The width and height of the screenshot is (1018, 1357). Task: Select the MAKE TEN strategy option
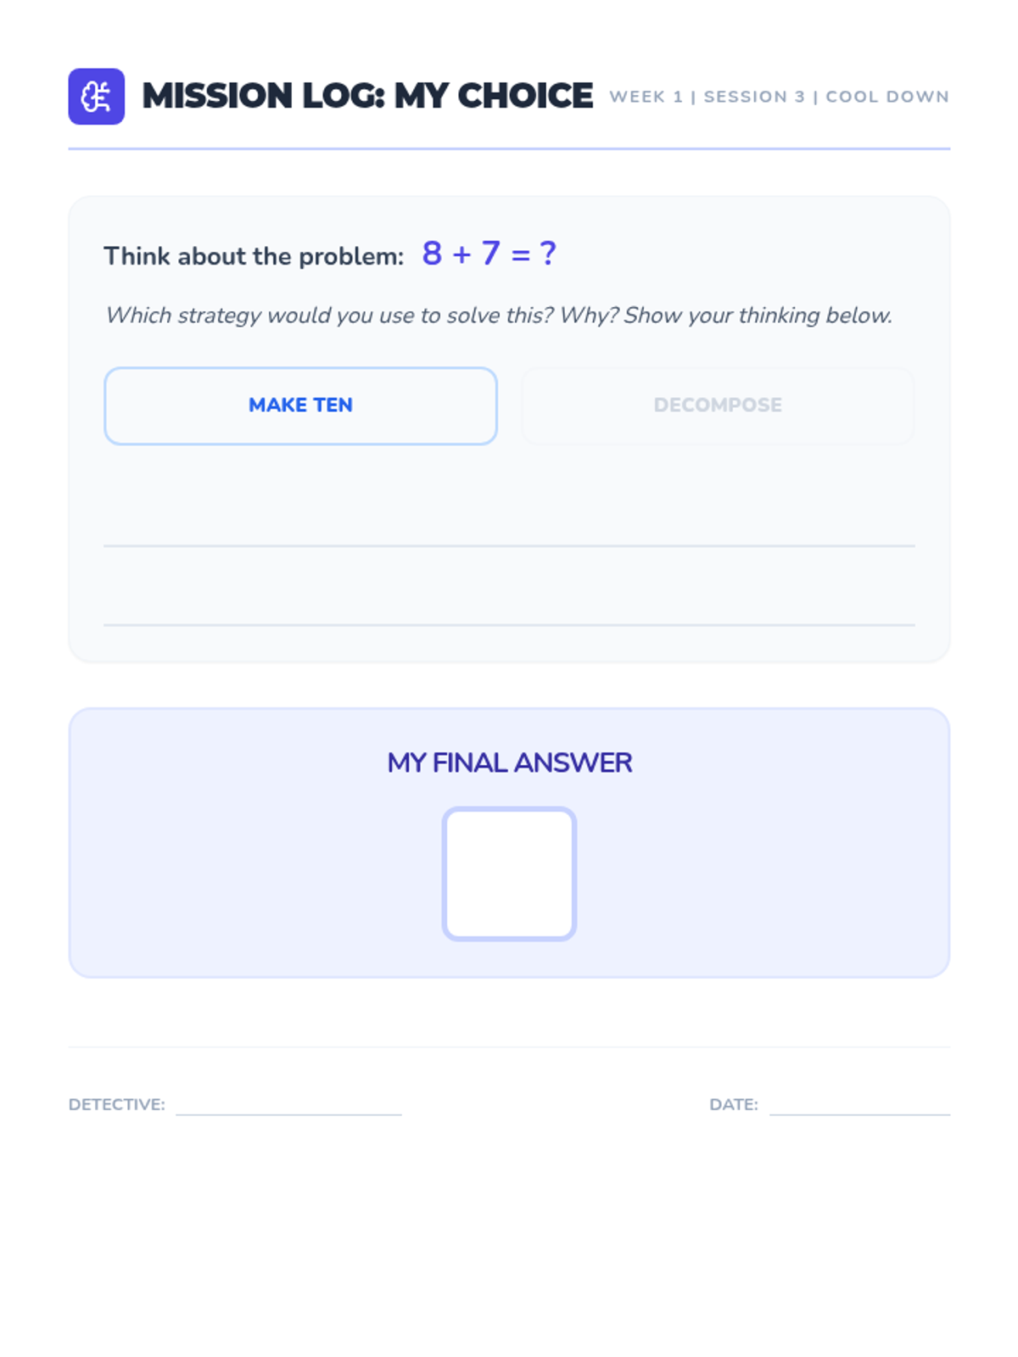(300, 405)
